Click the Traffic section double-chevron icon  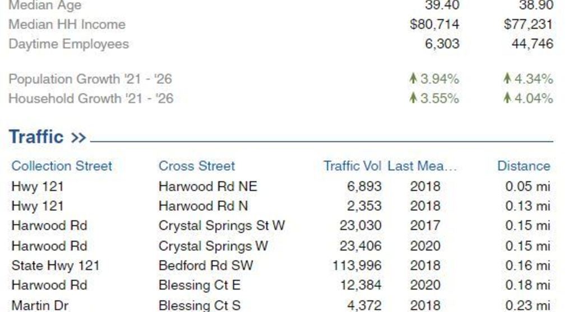coord(78,138)
